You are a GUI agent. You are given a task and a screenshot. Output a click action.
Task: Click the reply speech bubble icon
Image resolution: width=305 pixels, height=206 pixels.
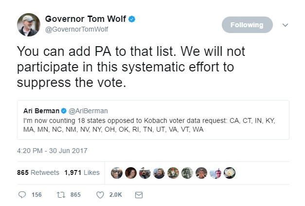click(21, 195)
